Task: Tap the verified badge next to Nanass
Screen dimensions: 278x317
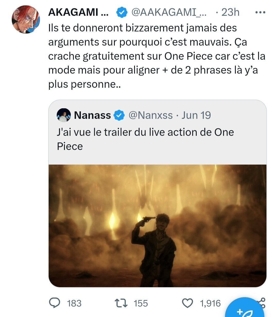Action: (119, 115)
